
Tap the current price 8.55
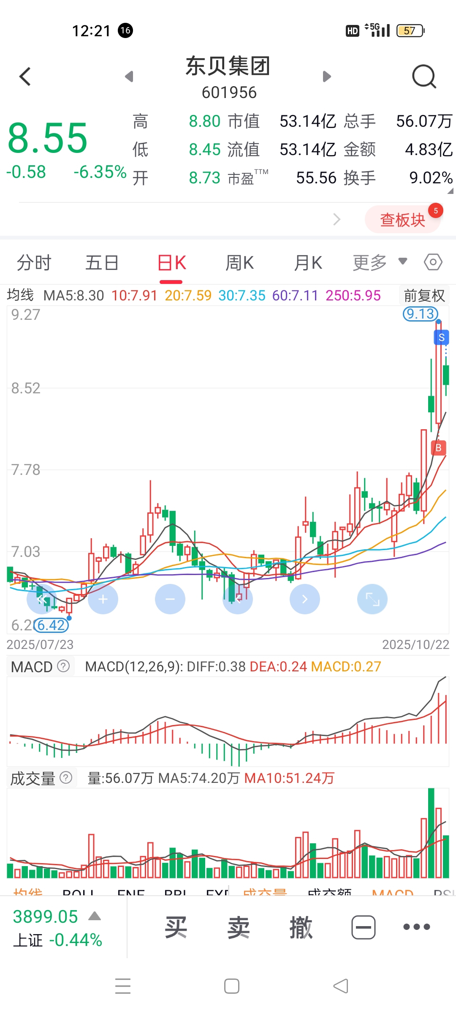[48, 137]
